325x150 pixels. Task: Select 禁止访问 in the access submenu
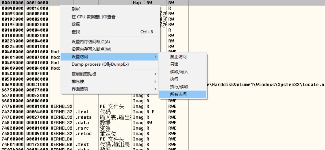[182, 57]
